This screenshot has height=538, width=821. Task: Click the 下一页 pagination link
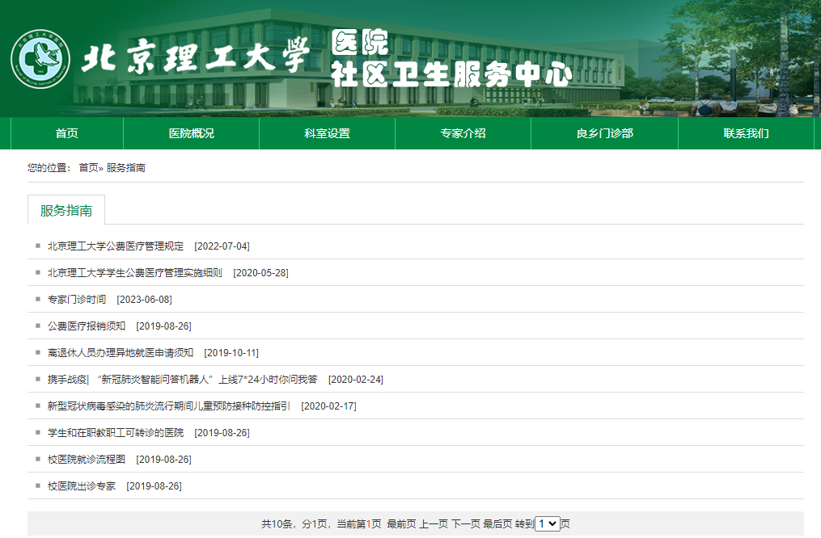point(465,524)
